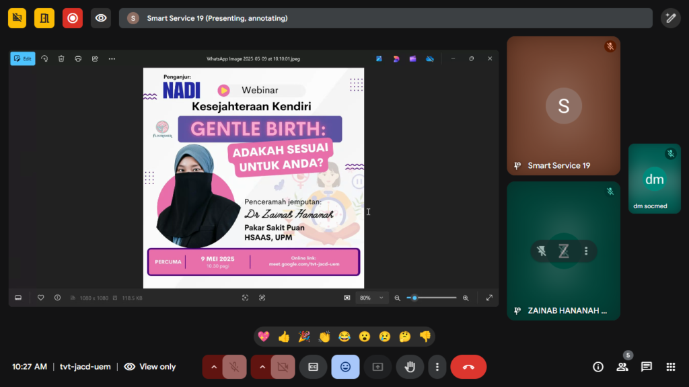Click the yellow no-camera icon at top left

(17, 18)
